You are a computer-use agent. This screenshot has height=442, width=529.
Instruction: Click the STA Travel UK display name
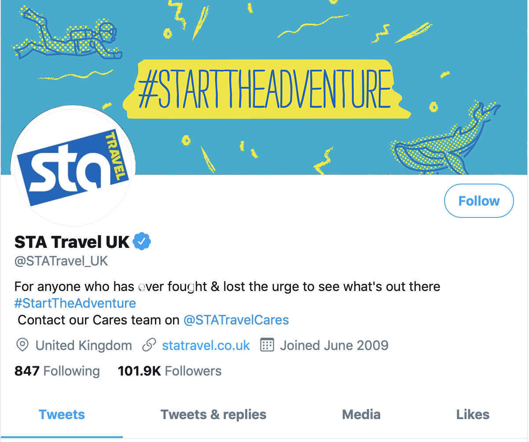[72, 242]
